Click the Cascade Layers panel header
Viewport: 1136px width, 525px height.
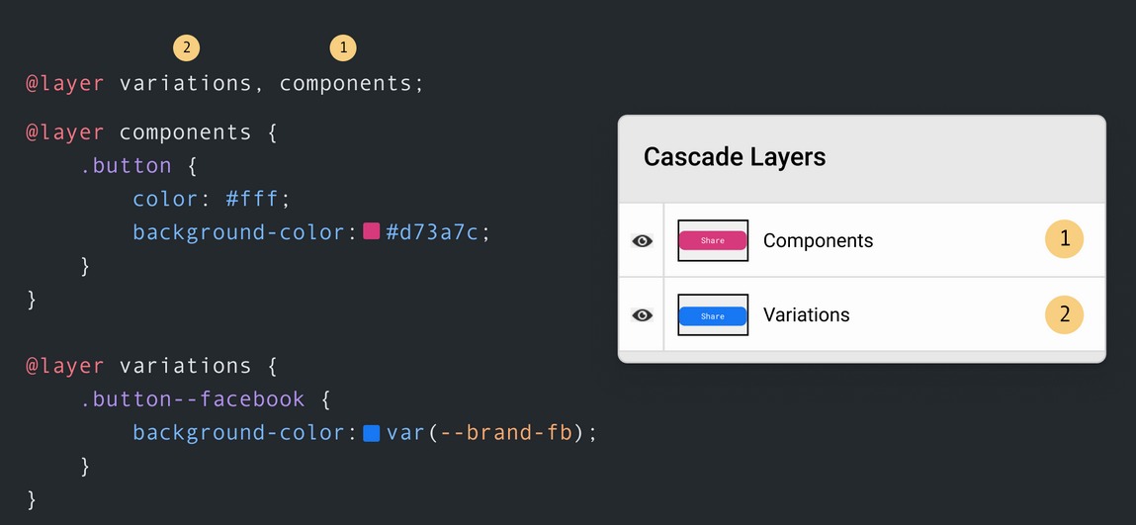pos(735,156)
